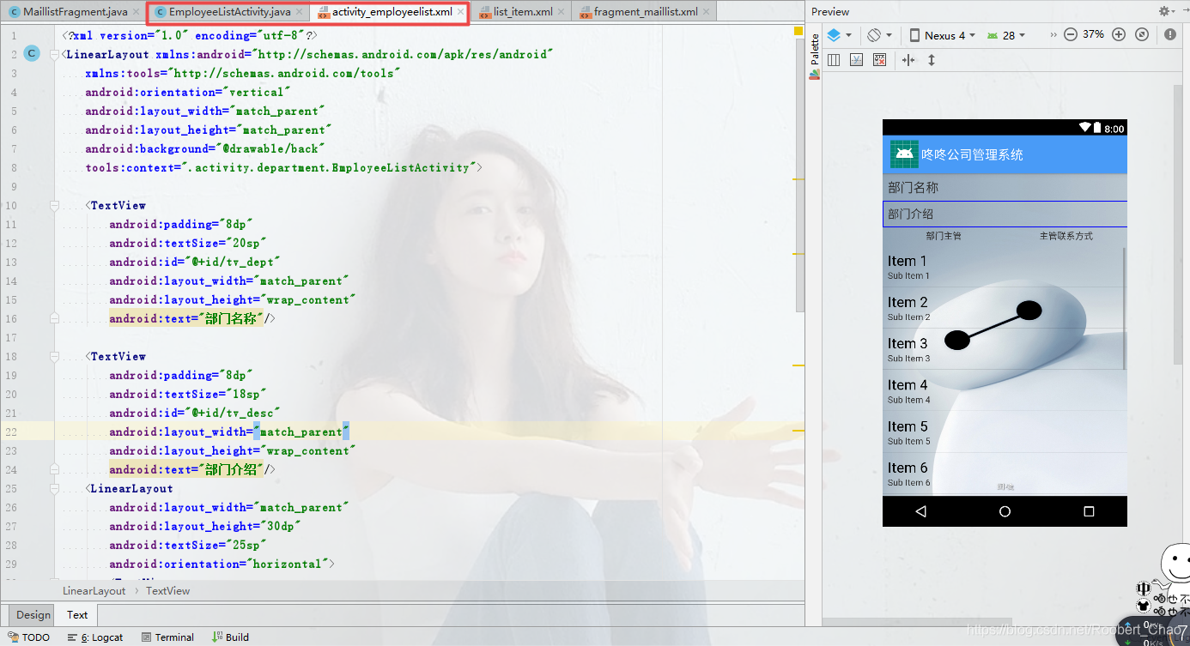This screenshot has height=646, width=1190.
Task: Click the Android recents square in preview
Action: tap(1089, 511)
